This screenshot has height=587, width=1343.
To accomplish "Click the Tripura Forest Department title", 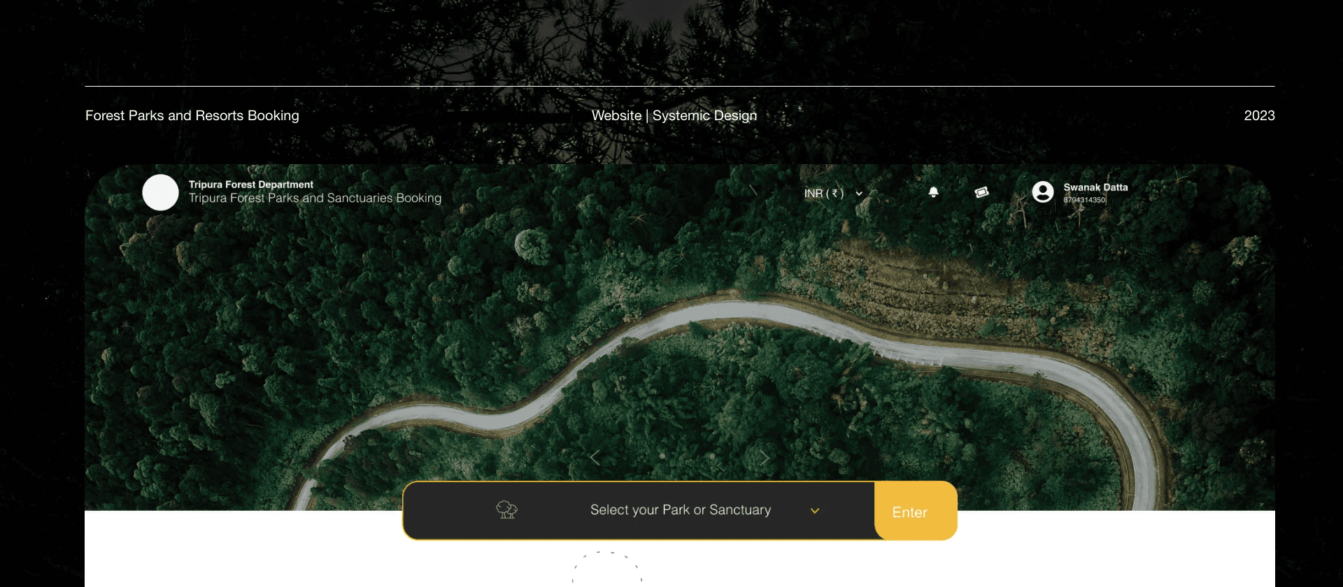I will coord(251,184).
